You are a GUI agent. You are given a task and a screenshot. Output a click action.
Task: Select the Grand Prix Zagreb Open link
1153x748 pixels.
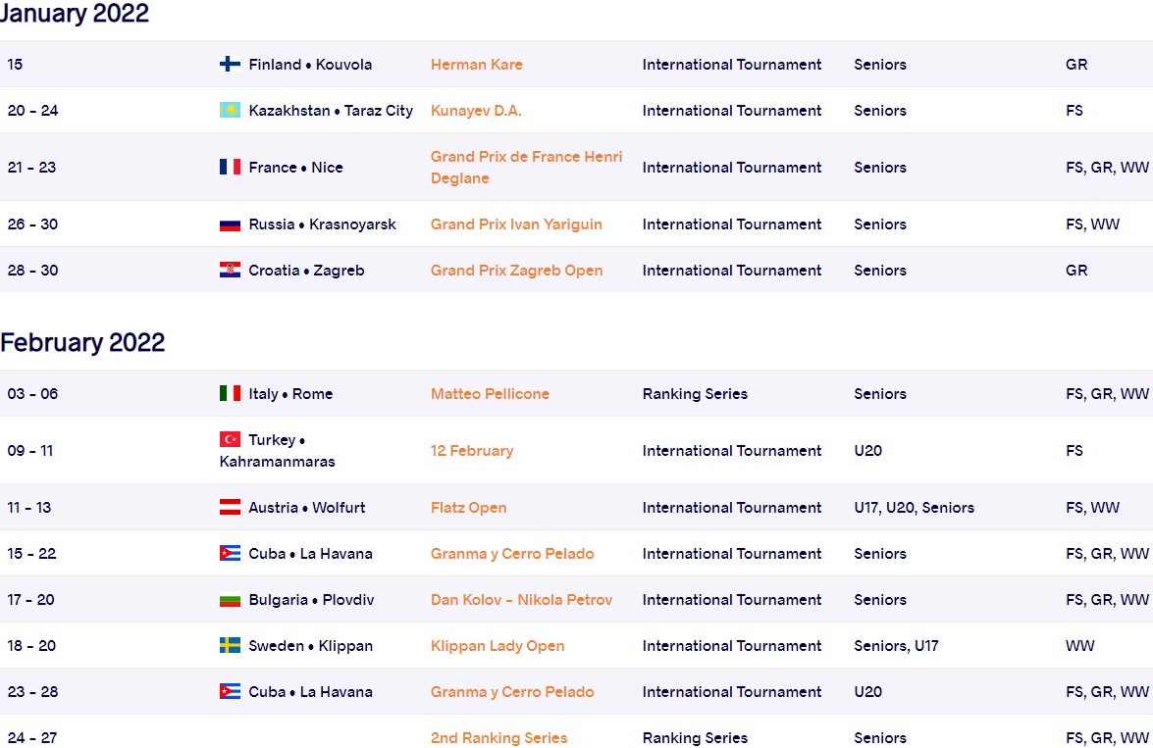(517, 270)
